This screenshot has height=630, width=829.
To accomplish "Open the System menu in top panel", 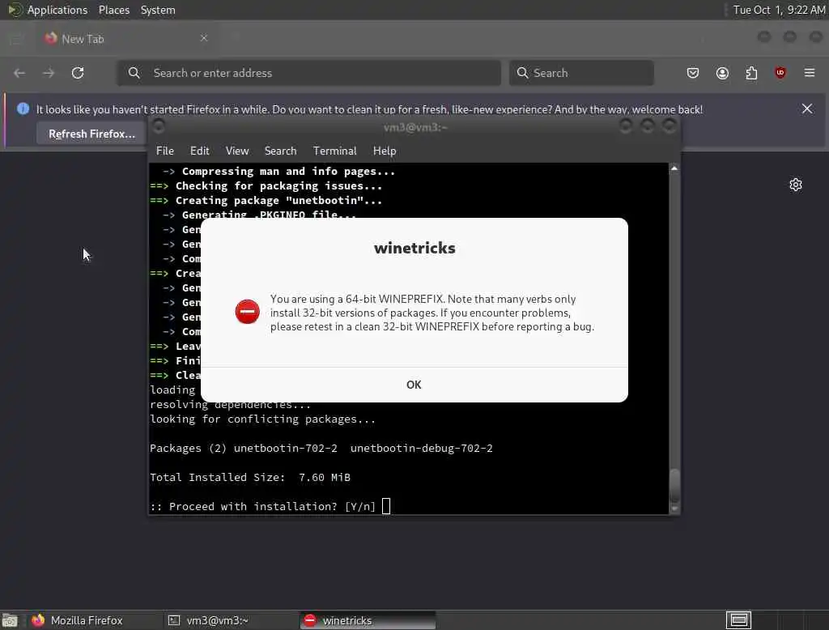I will 158,10.
